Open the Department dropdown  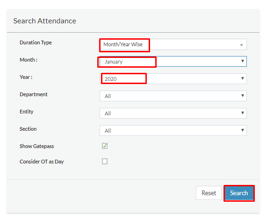pyautogui.click(x=173, y=96)
